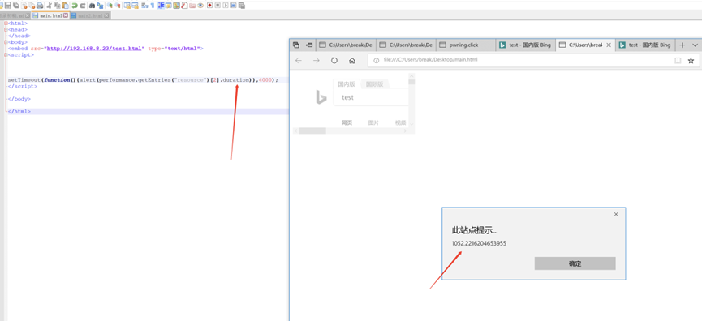The width and height of the screenshot is (702, 321).
Task: Select the 国际版 tab on Bing
Action: pos(374,84)
